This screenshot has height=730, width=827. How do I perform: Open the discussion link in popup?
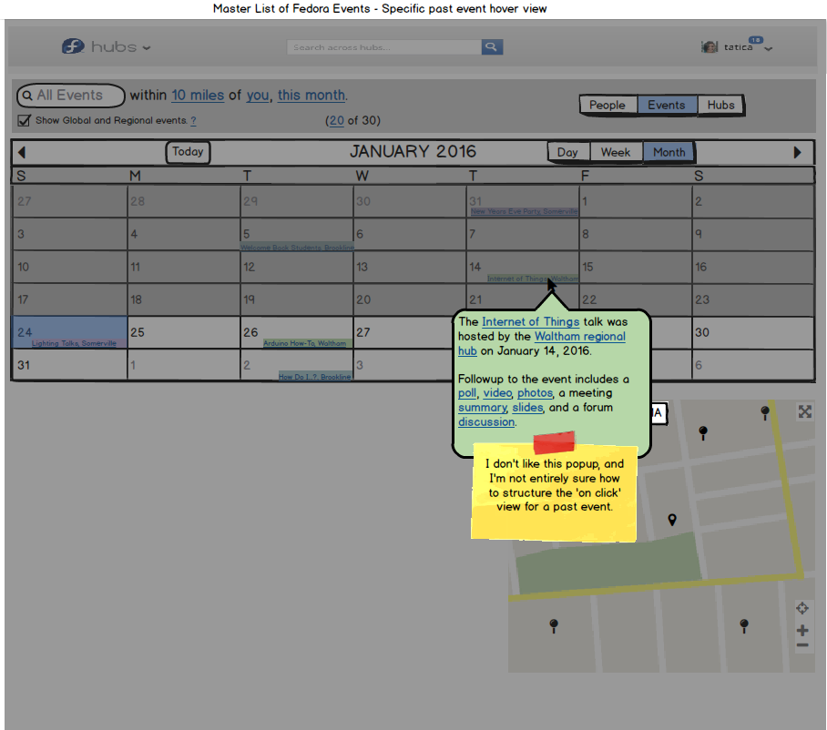click(x=486, y=421)
